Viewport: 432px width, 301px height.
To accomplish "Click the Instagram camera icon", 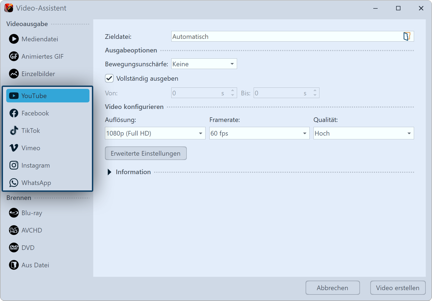I will tap(14, 165).
